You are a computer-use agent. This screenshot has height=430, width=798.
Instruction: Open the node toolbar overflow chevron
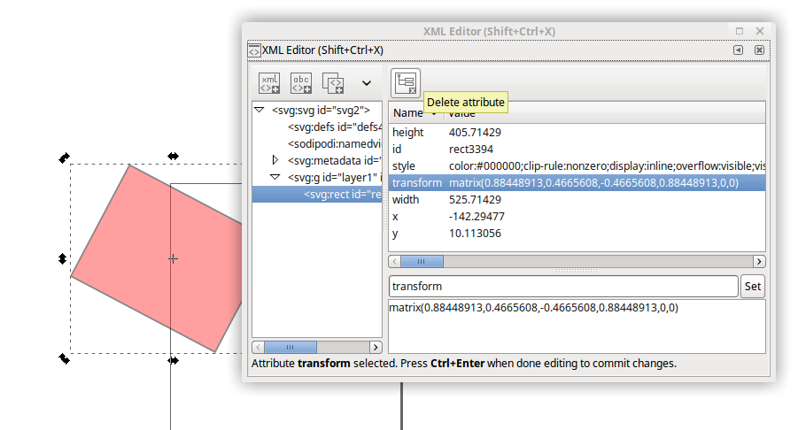367,83
